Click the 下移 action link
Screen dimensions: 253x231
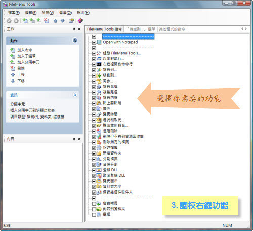tap(21, 81)
